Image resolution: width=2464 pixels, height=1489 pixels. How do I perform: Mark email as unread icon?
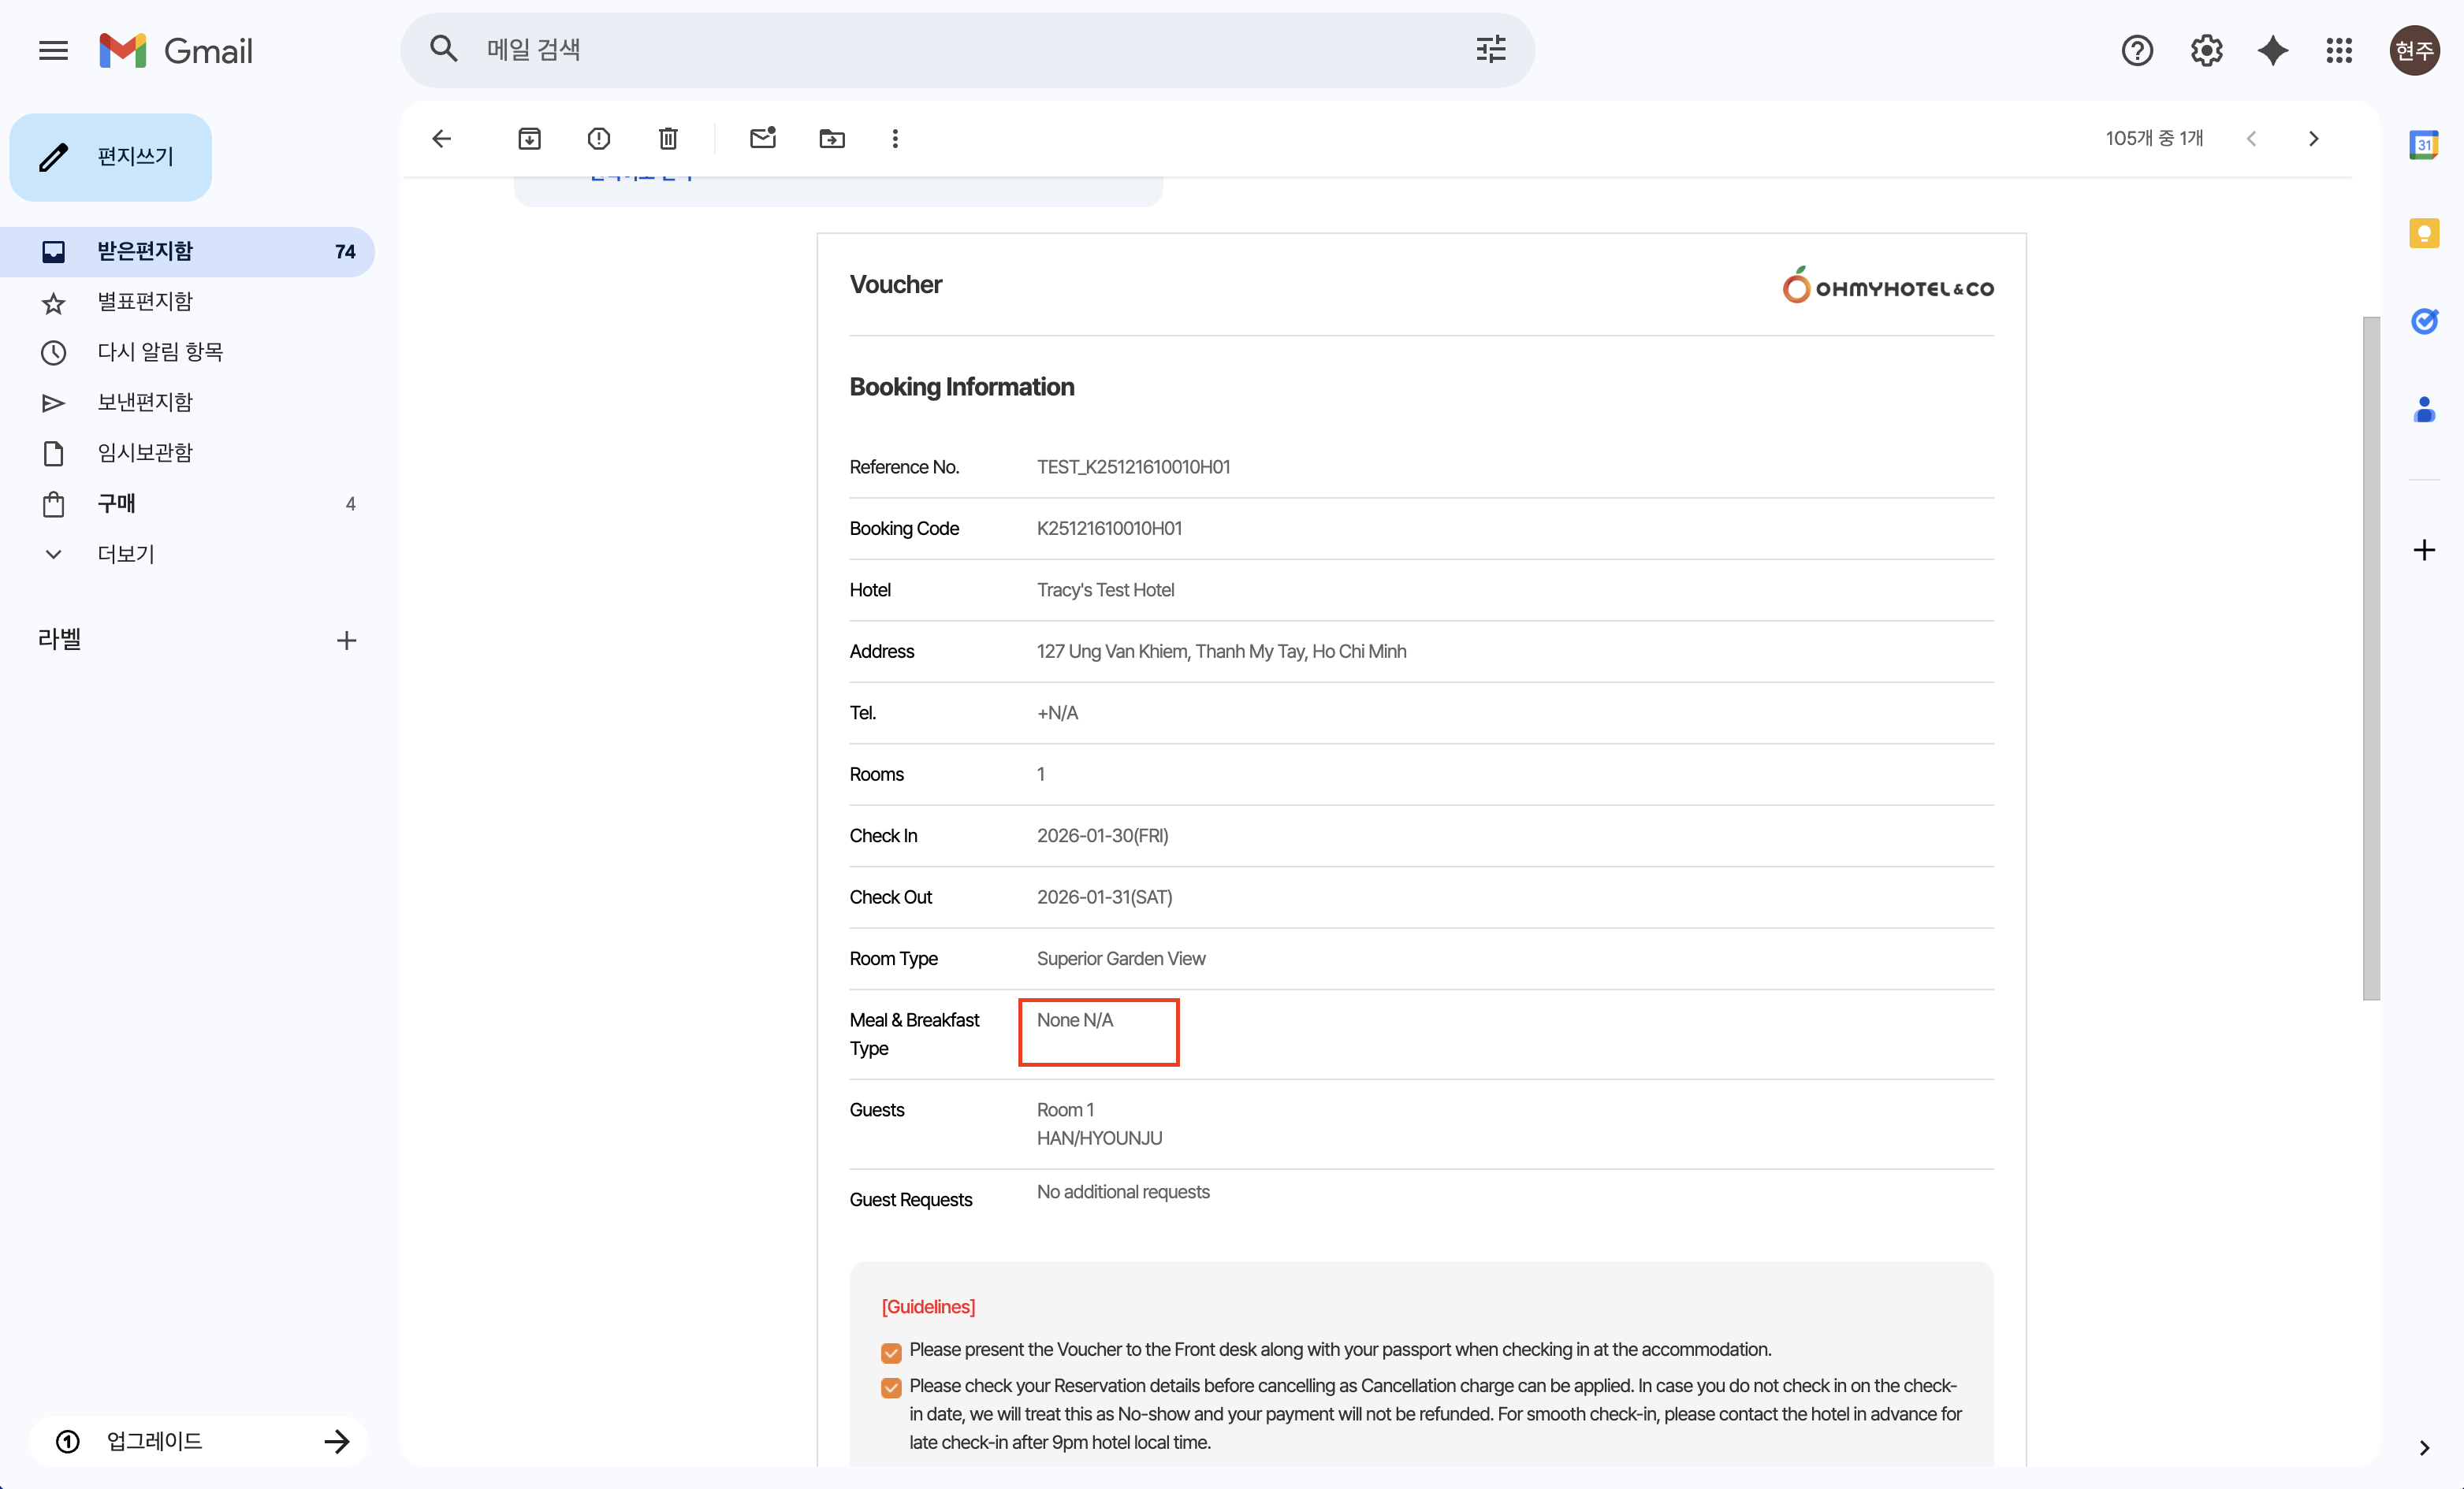click(763, 139)
